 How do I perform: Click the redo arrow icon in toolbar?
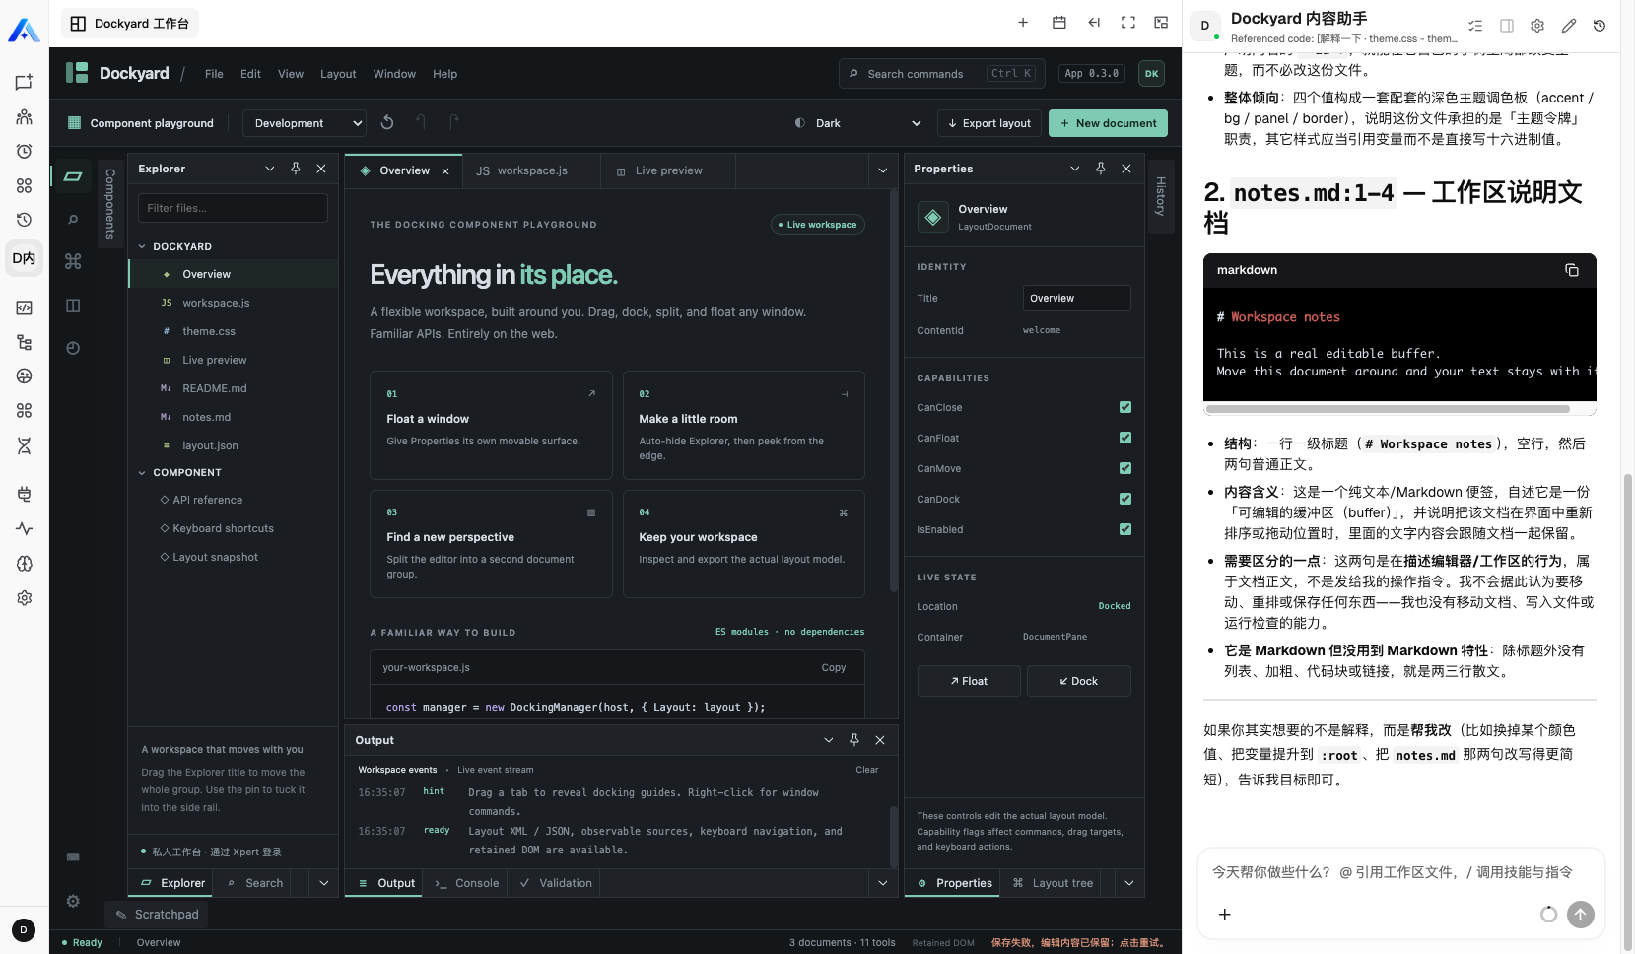[454, 122]
